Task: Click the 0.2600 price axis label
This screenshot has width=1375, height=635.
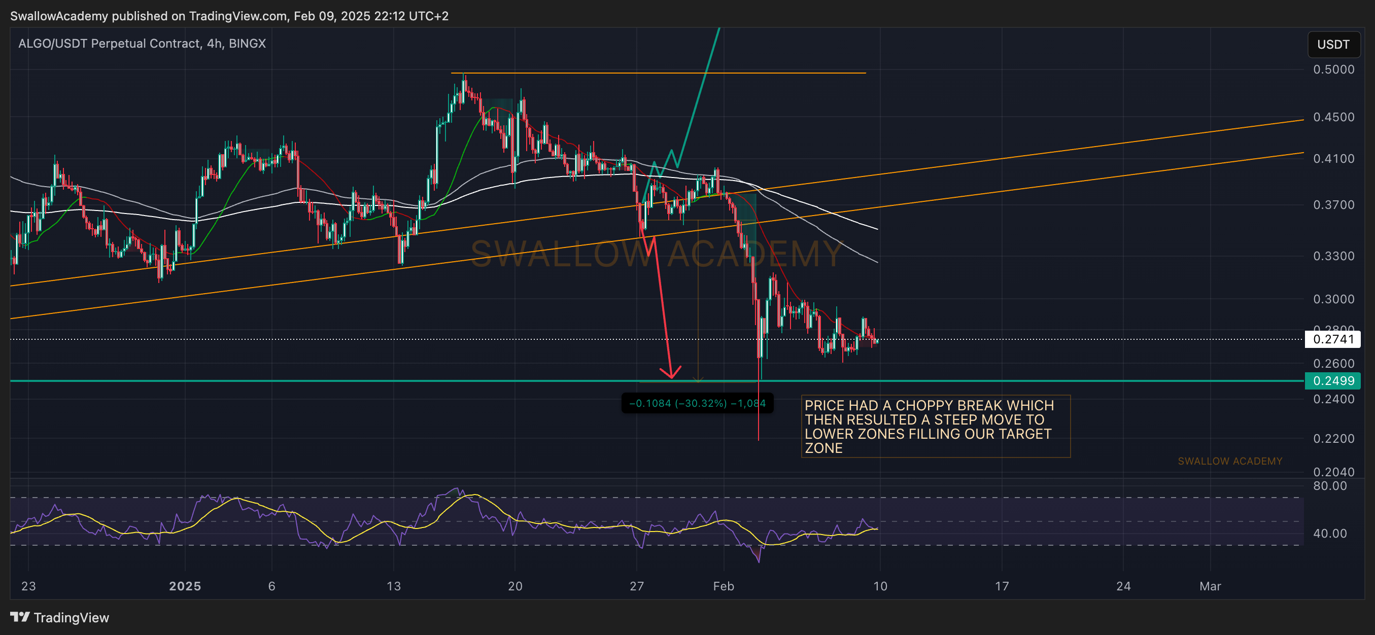Action: tap(1333, 363)
